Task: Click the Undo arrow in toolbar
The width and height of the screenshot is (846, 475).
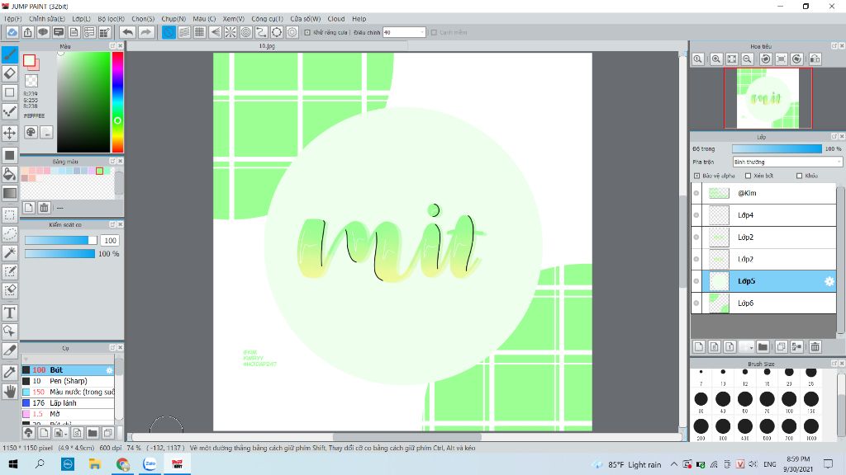Action: tap(127, 32)
